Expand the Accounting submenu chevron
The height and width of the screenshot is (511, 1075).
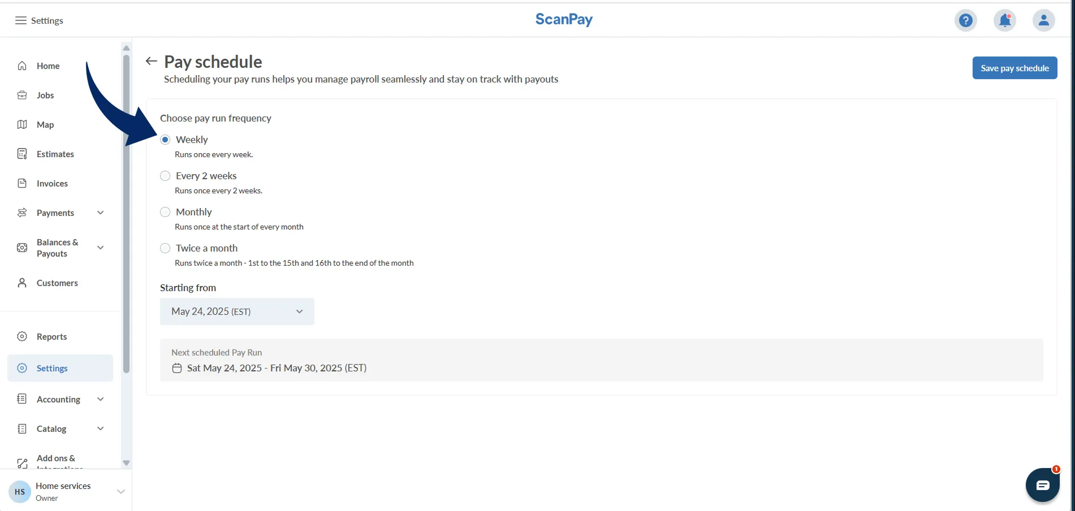coord(101,399)
